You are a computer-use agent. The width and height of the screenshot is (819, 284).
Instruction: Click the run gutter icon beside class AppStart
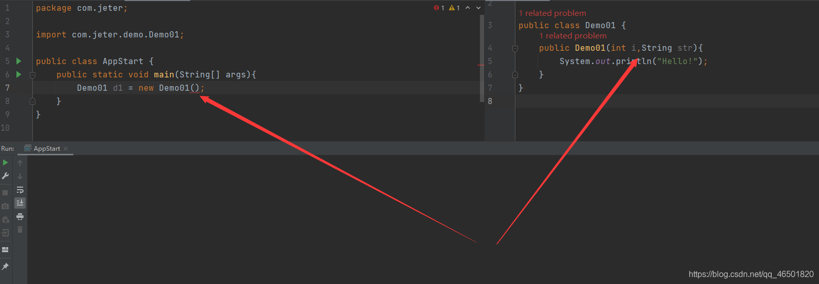pos(19,61)
